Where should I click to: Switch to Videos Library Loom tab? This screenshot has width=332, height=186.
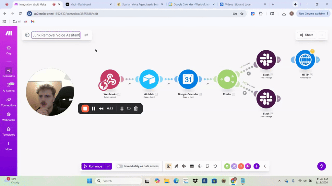click(243, 4)
